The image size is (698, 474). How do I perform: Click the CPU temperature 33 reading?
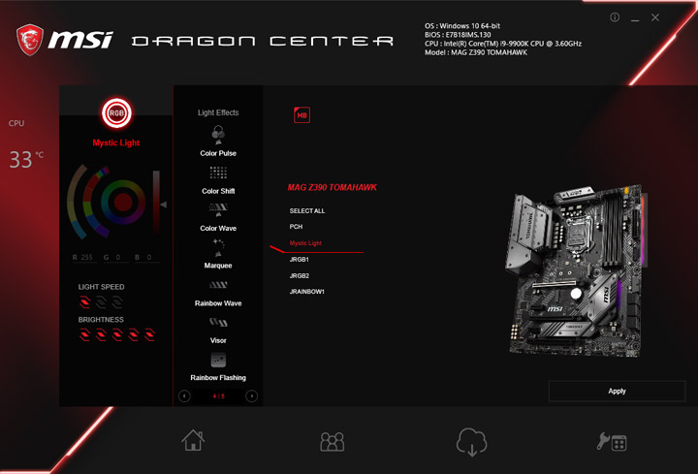pyautogui.click(x=26, y=160)
